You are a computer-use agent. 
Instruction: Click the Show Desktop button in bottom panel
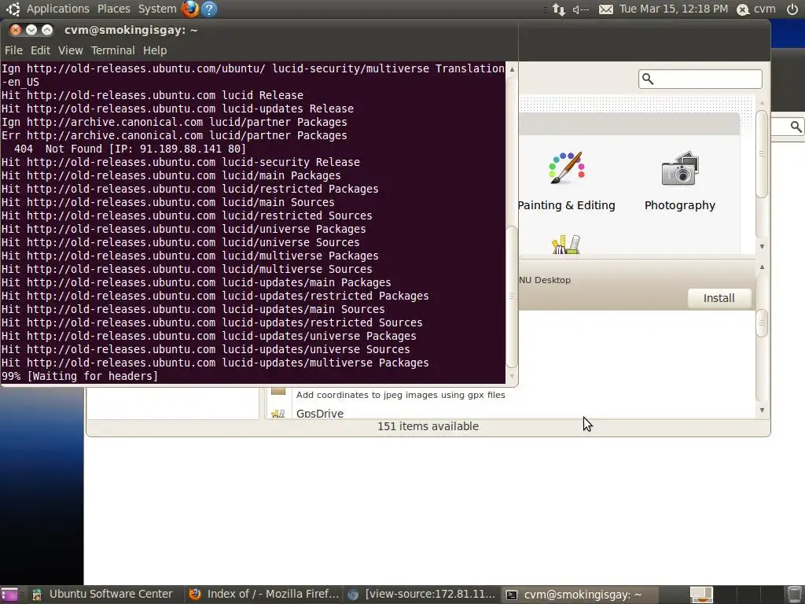(x=9, y=595)
